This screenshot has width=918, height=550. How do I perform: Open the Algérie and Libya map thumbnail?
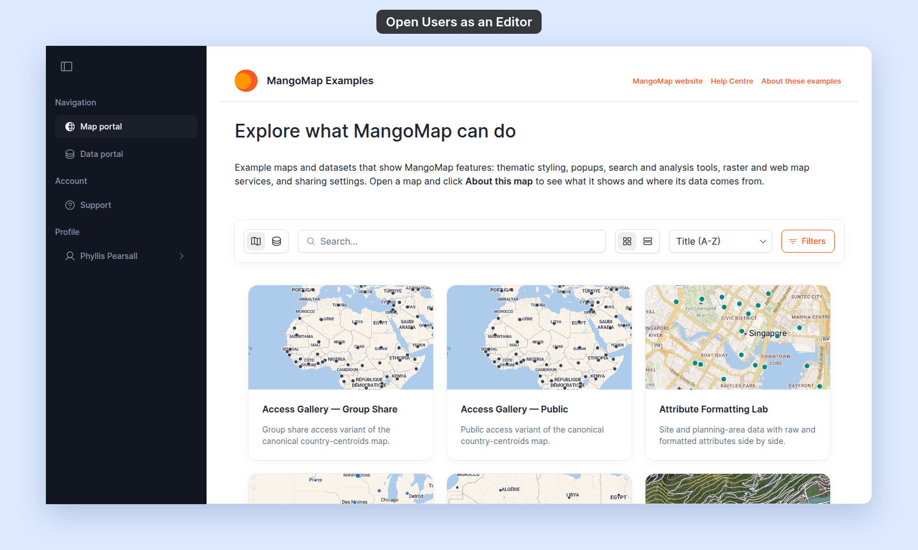[539, 489]
